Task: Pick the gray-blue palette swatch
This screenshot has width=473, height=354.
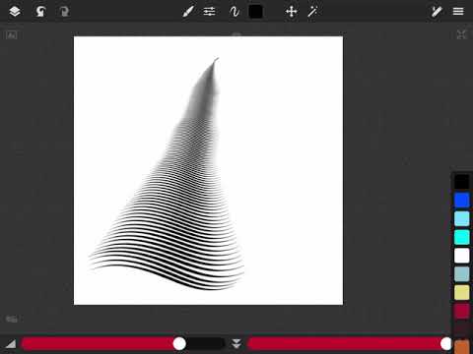Action: [x=462, y=274]
